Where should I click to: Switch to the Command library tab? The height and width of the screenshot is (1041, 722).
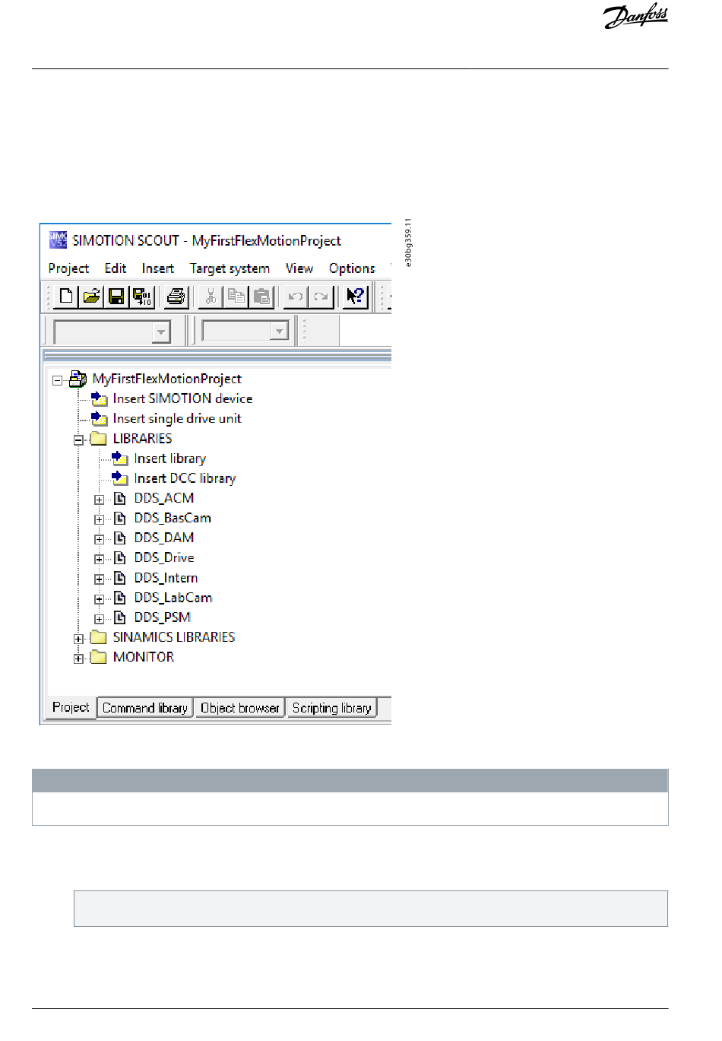[x=145, y=708]
